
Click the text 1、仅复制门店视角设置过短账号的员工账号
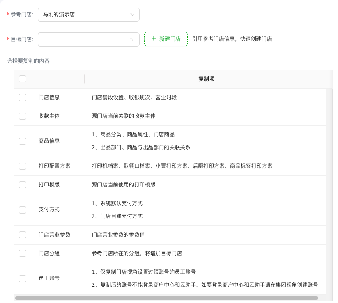144,272
